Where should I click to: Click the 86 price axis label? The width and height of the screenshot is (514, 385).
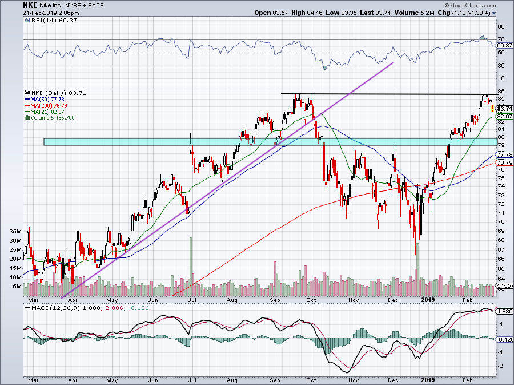[501, 92]
